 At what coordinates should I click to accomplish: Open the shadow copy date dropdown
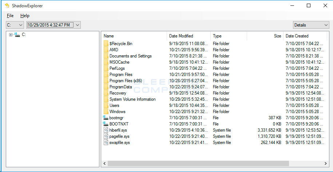point(53,25)
